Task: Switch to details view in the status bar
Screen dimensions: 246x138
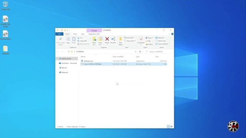Action: point(168,127)
